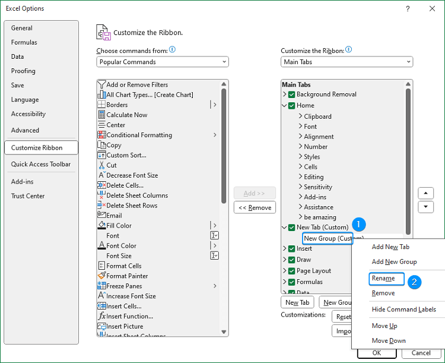Select New Group (Custom) tree item

point(328,238)
